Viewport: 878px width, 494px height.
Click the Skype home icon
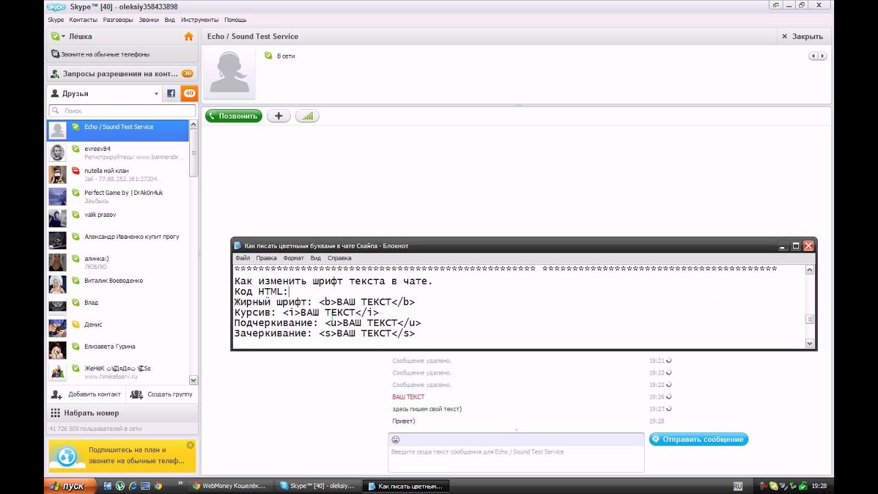(189, 36)
